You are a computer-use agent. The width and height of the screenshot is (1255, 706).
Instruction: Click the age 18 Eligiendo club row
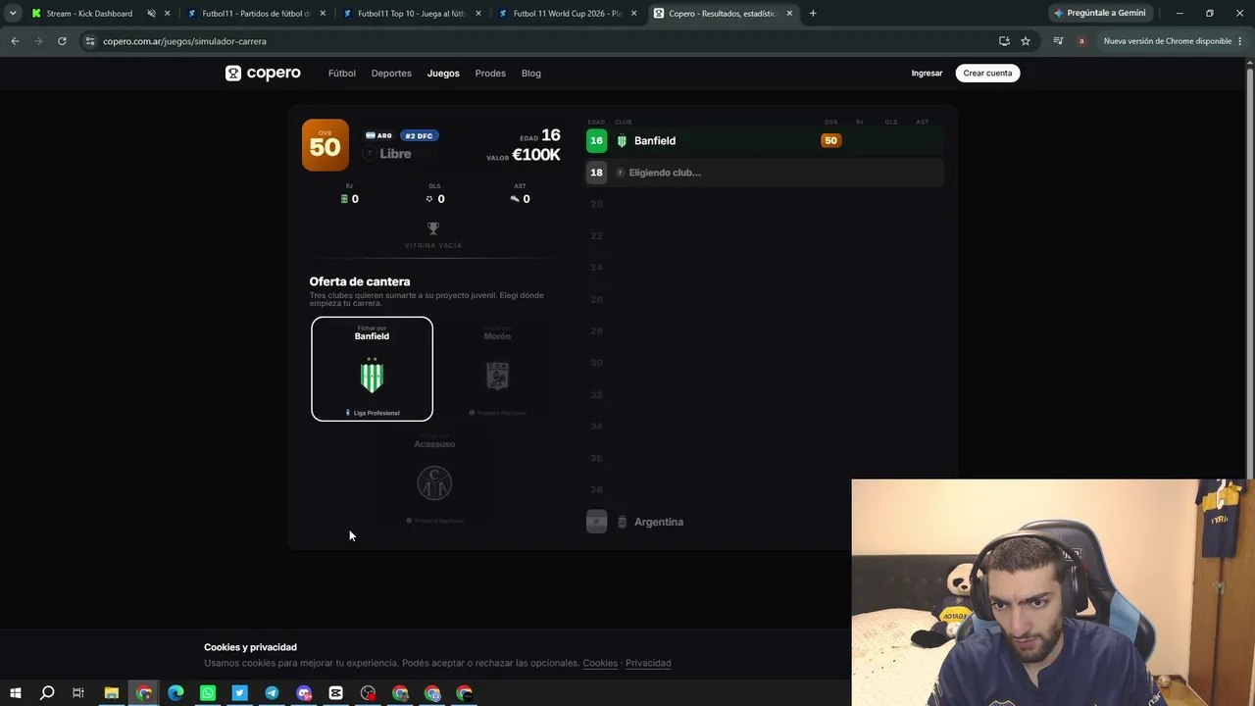click(765, 173)
